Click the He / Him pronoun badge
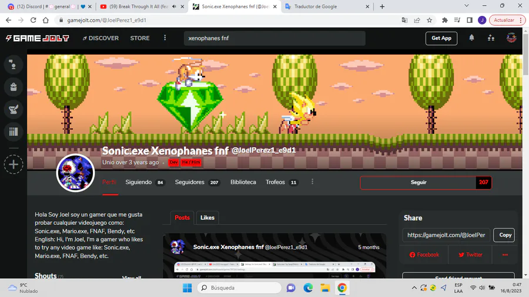This screenshot has height=297, width=529. coord(191,163)
